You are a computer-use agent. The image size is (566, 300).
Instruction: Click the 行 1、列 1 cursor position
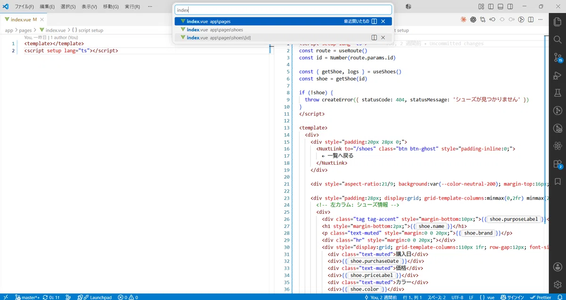[412, 297]
